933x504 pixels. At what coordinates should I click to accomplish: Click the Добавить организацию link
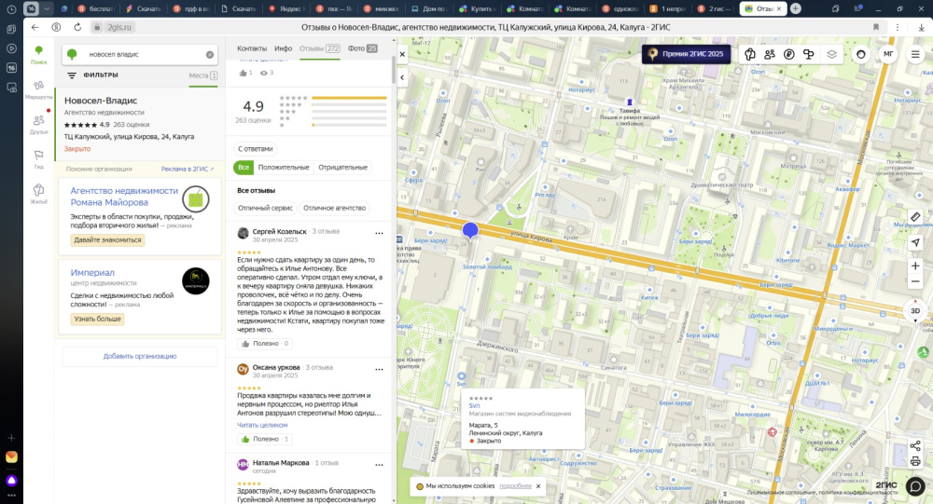coord(140,356)
